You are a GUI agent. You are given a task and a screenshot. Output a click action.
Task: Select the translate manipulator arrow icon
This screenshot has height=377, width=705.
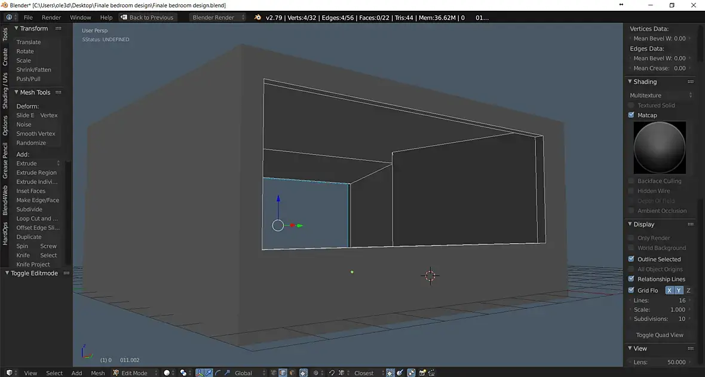point(208,373)
